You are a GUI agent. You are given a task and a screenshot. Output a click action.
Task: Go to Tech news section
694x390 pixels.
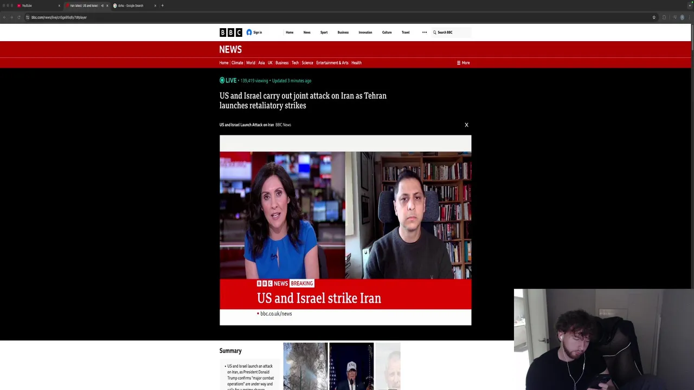(295, 63)
